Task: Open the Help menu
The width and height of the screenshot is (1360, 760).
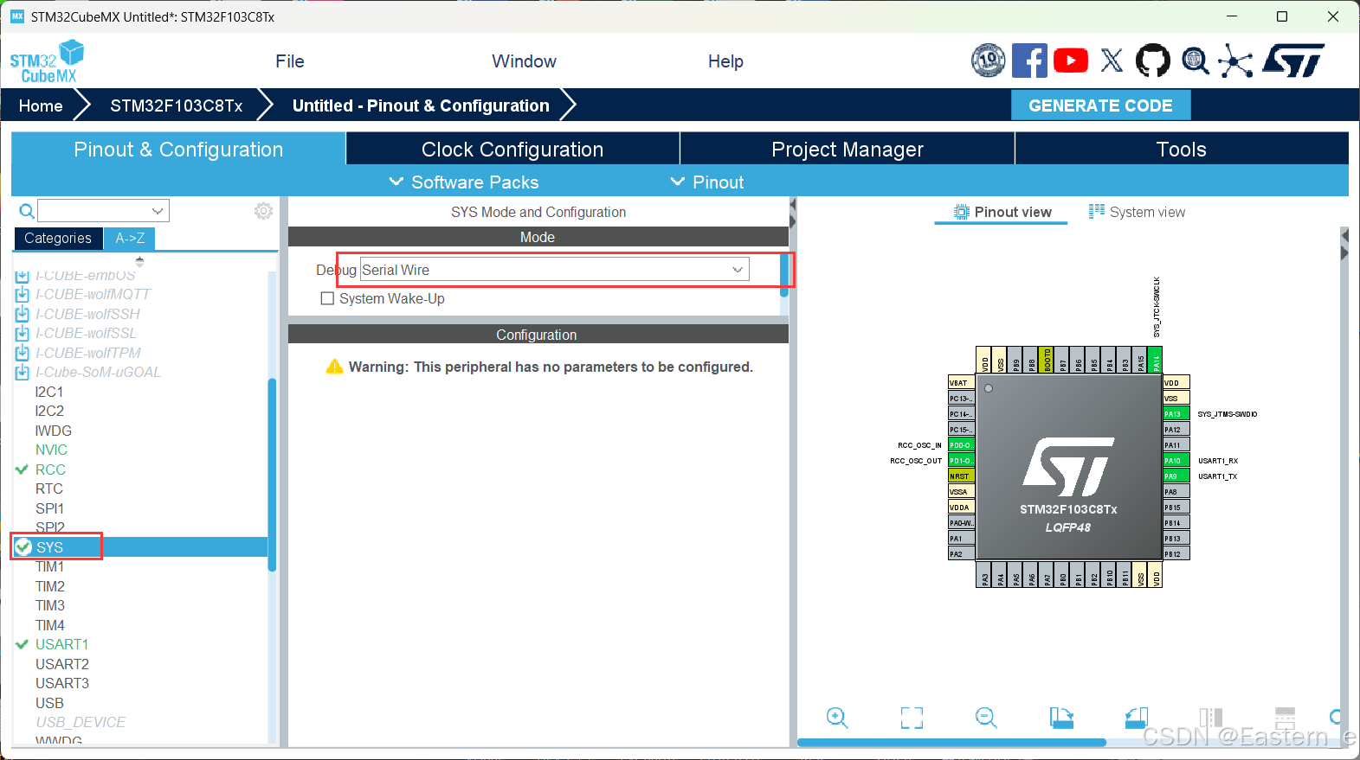Action: point(725,61)
